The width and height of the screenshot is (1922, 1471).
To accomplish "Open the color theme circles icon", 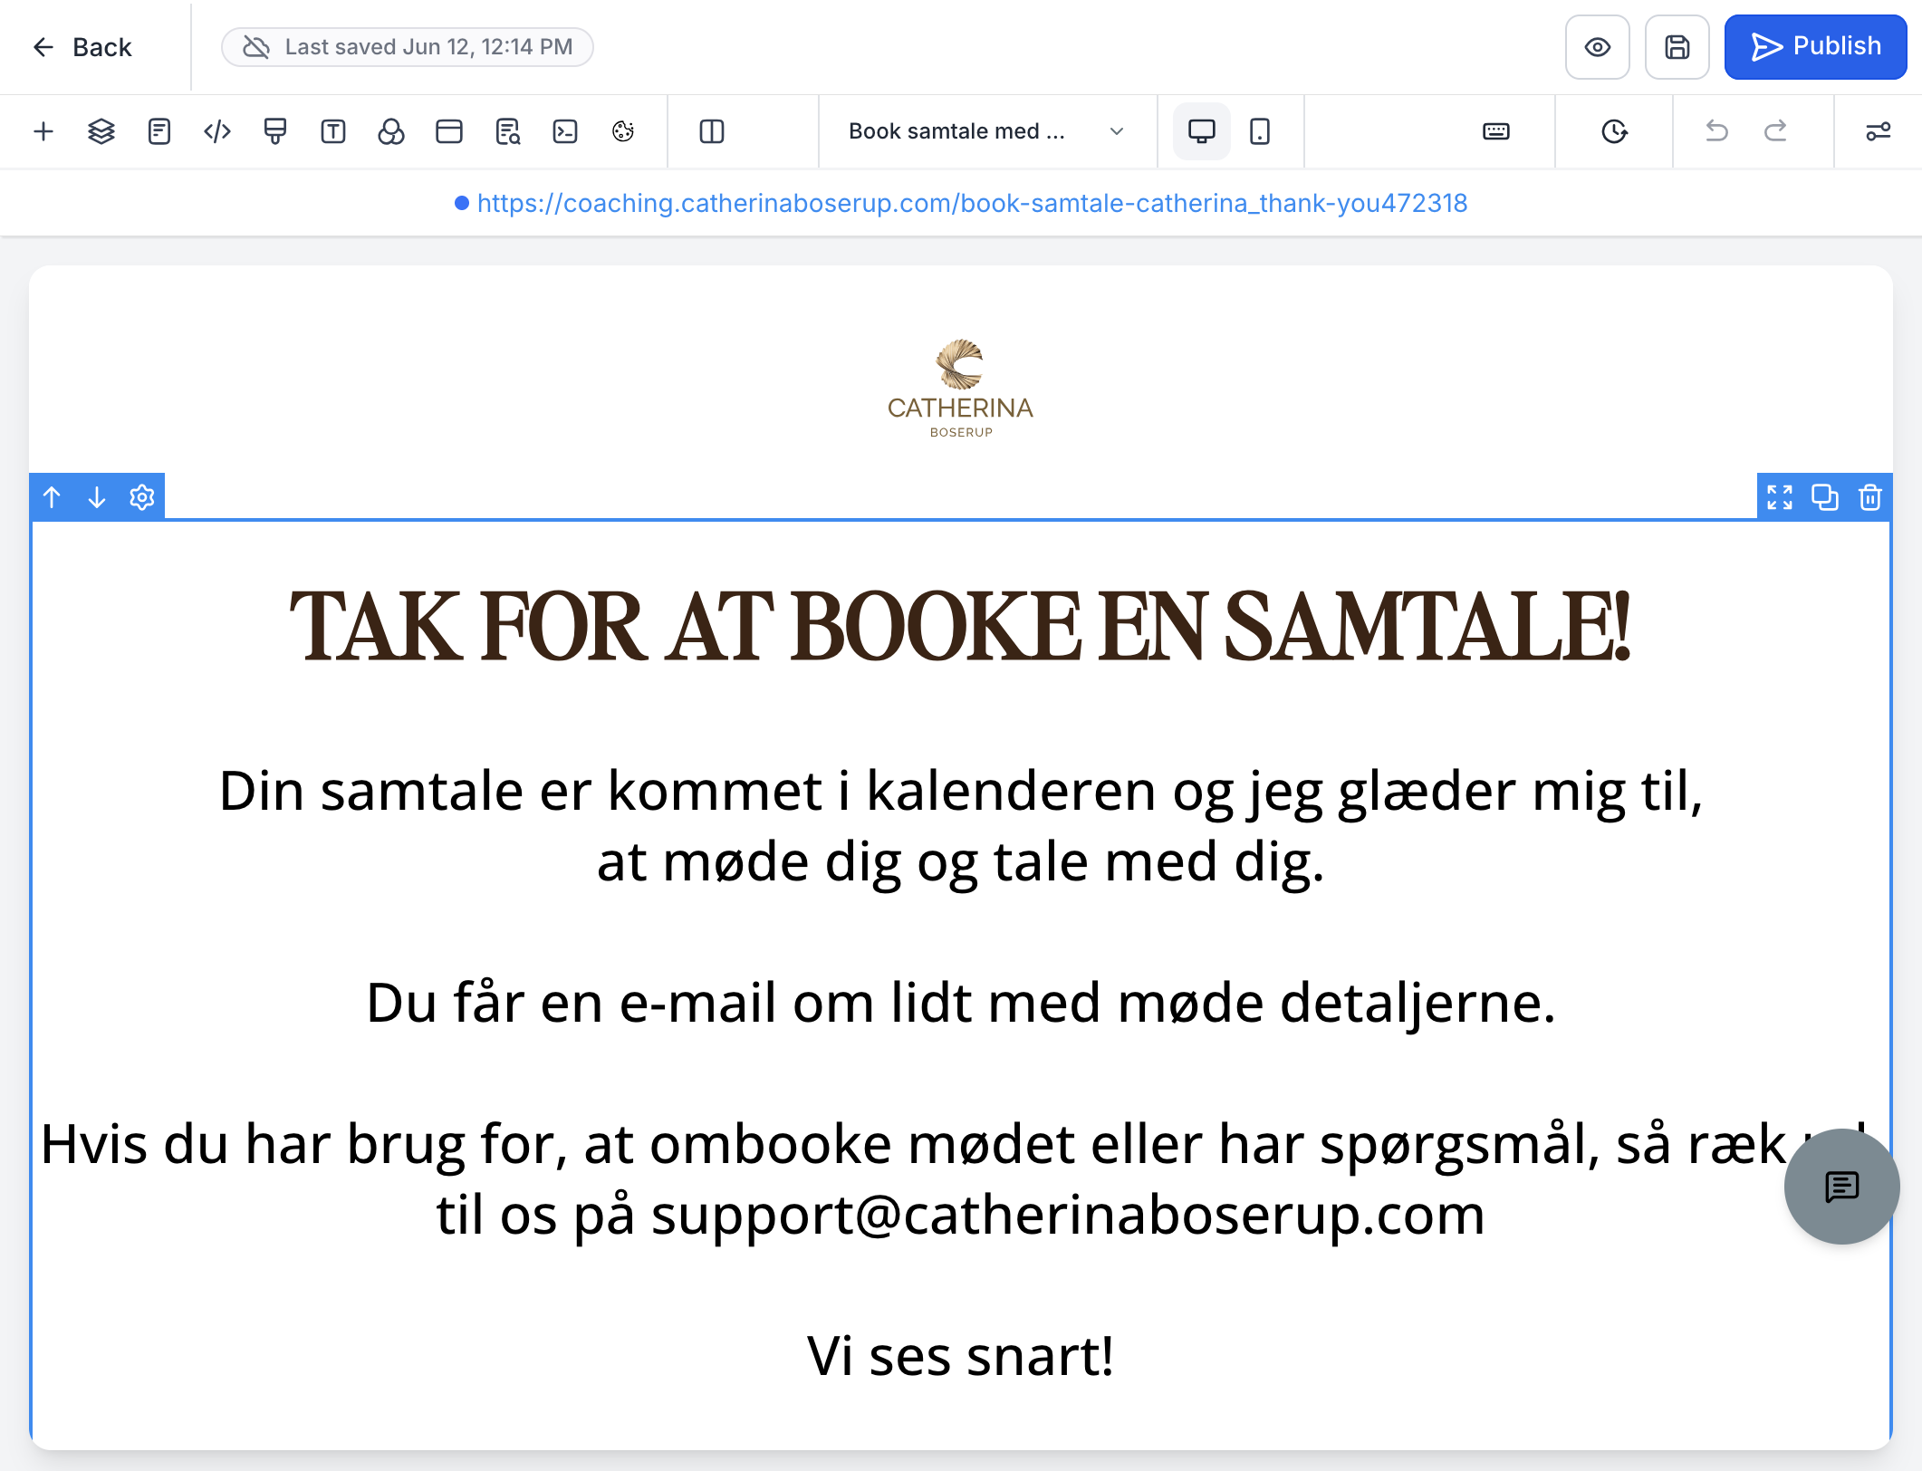I will click(x=391, y=131).
